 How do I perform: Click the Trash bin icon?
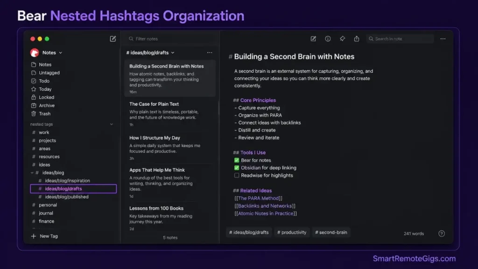pos(34,113)
